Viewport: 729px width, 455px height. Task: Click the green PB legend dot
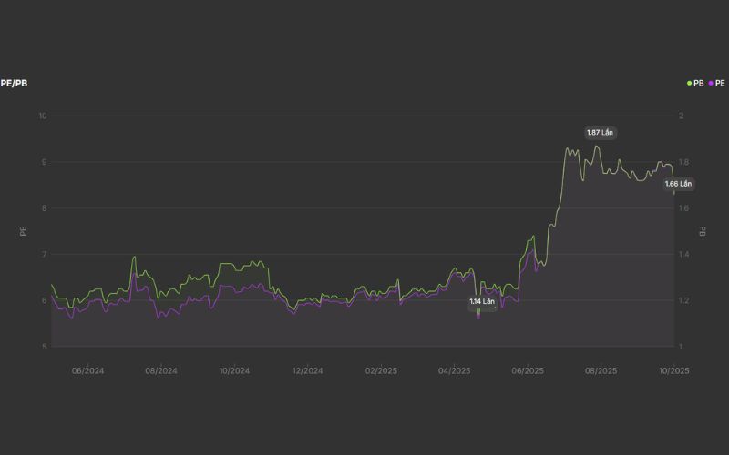[x=690, y=83]
